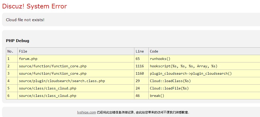Click the "File" column header
Viewport: 260px width, 117px height.
click(23, 51)
